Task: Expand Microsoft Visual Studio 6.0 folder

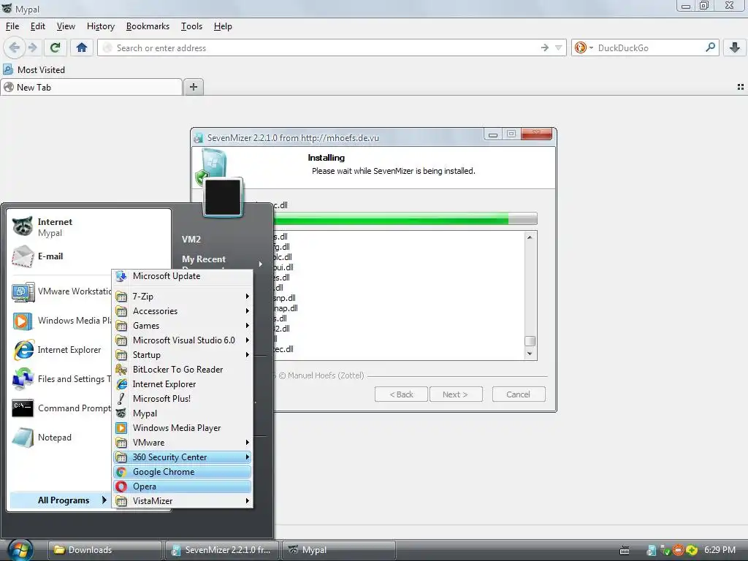Action: (x=183, y=340)
